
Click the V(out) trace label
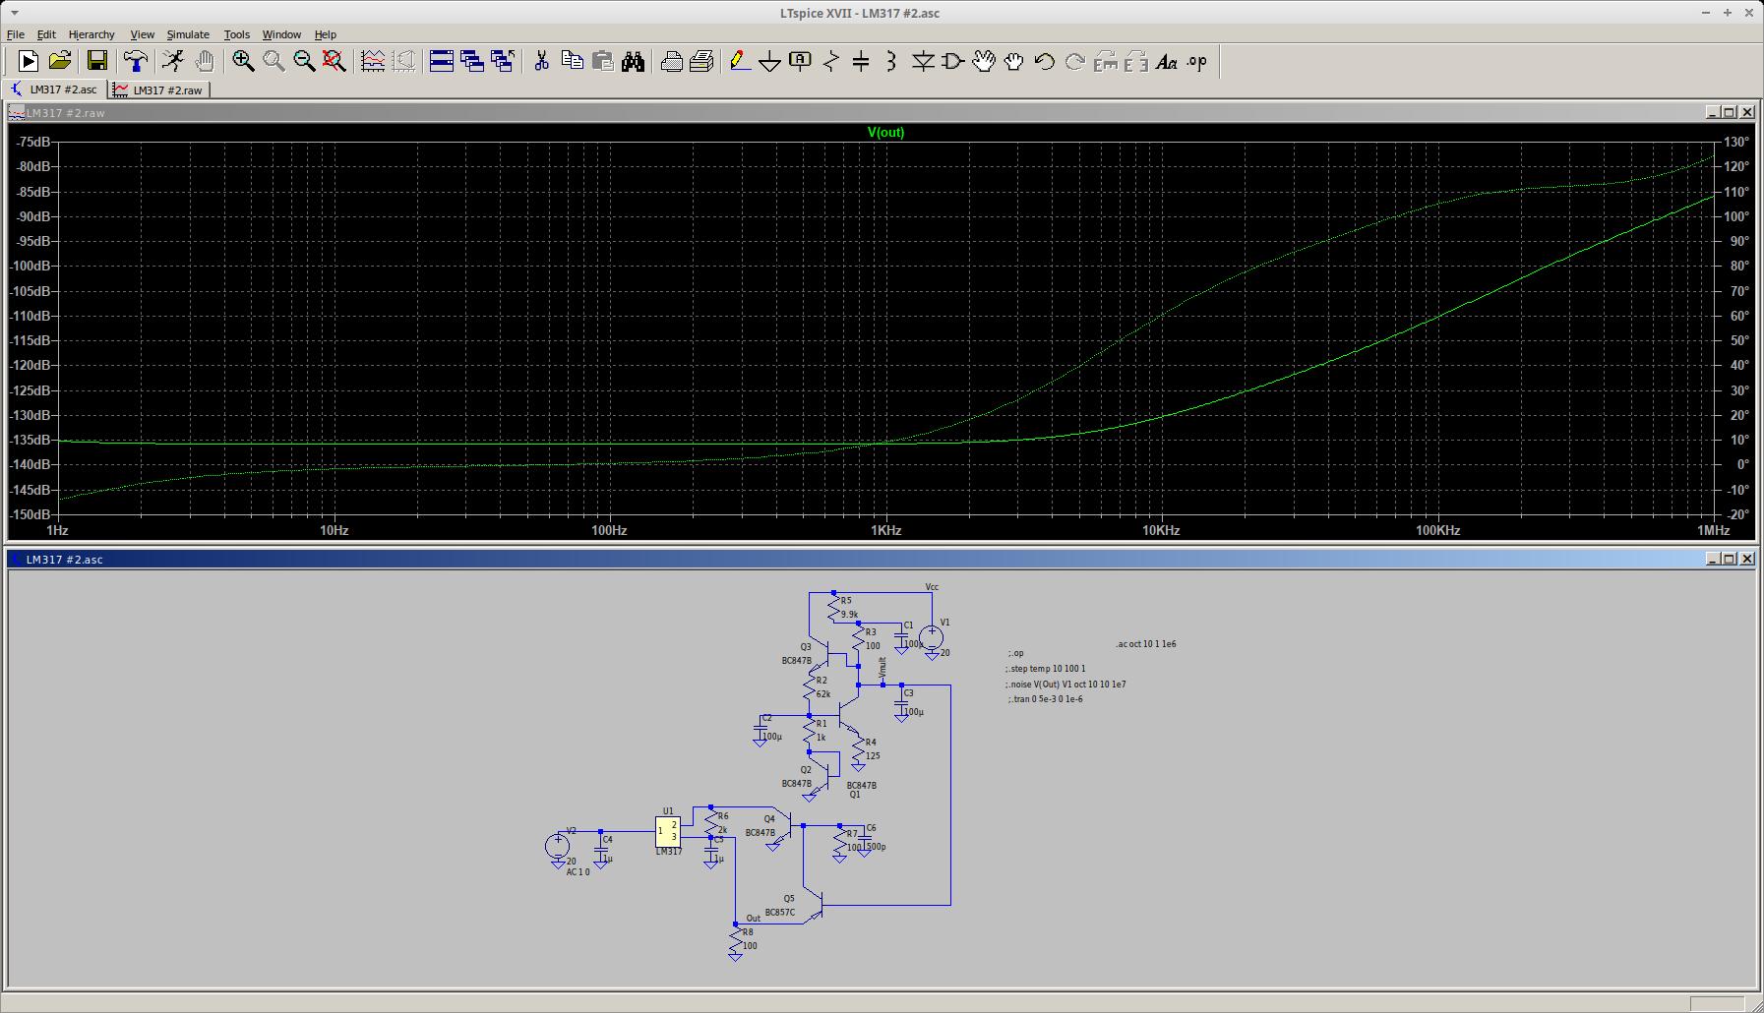tap(885, 132)
